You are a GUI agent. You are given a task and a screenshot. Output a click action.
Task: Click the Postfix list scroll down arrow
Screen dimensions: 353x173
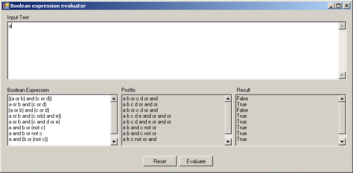click(x=228, y=142)
